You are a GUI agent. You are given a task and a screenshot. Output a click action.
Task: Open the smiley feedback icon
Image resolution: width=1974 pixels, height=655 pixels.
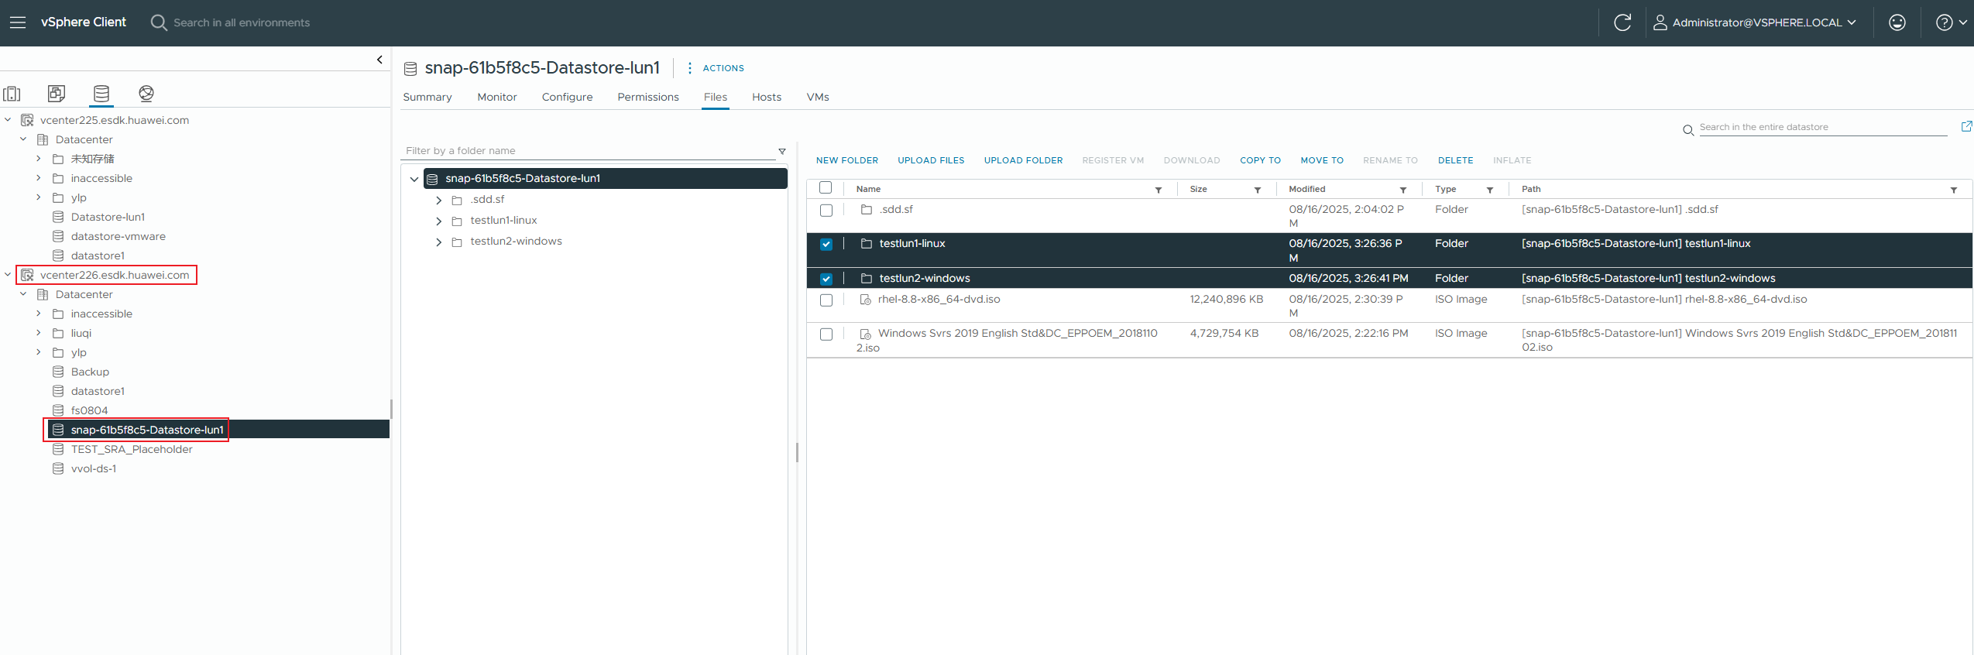(1897, 22)
